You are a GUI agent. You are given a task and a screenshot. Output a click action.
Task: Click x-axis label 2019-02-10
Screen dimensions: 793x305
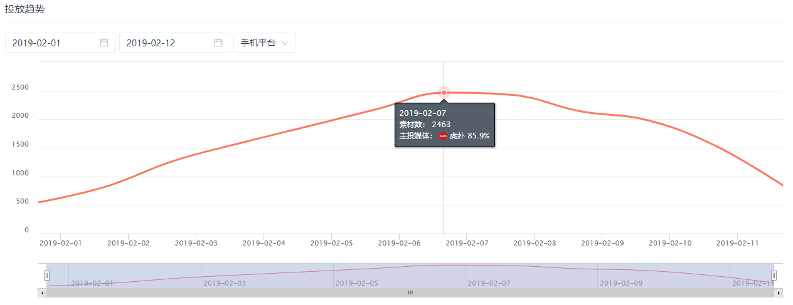(670, 242)
